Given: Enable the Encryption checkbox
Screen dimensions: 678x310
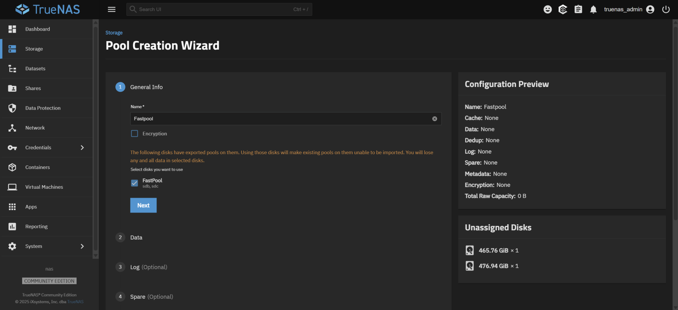Looking at the screenshot, I should point(135,134).
